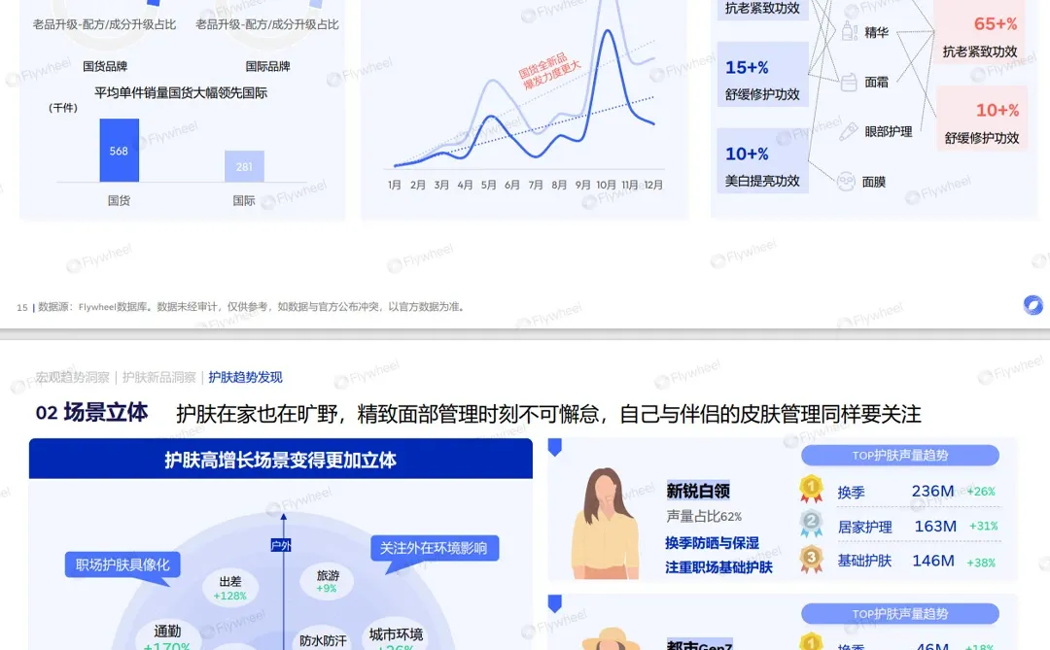This screenshot has height=650, width=1050.
Task: Click the eye care tube icon beside 眼部护理
Action: point(849,131)
